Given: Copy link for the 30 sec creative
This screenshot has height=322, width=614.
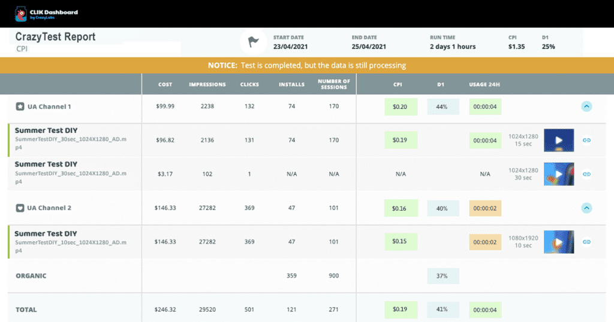Looking at the screenshot, I should click(586, 174).
